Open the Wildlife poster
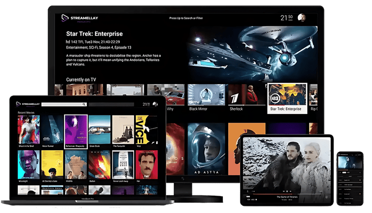This screenshot has height=213, width=372. (x=76, y=165)
